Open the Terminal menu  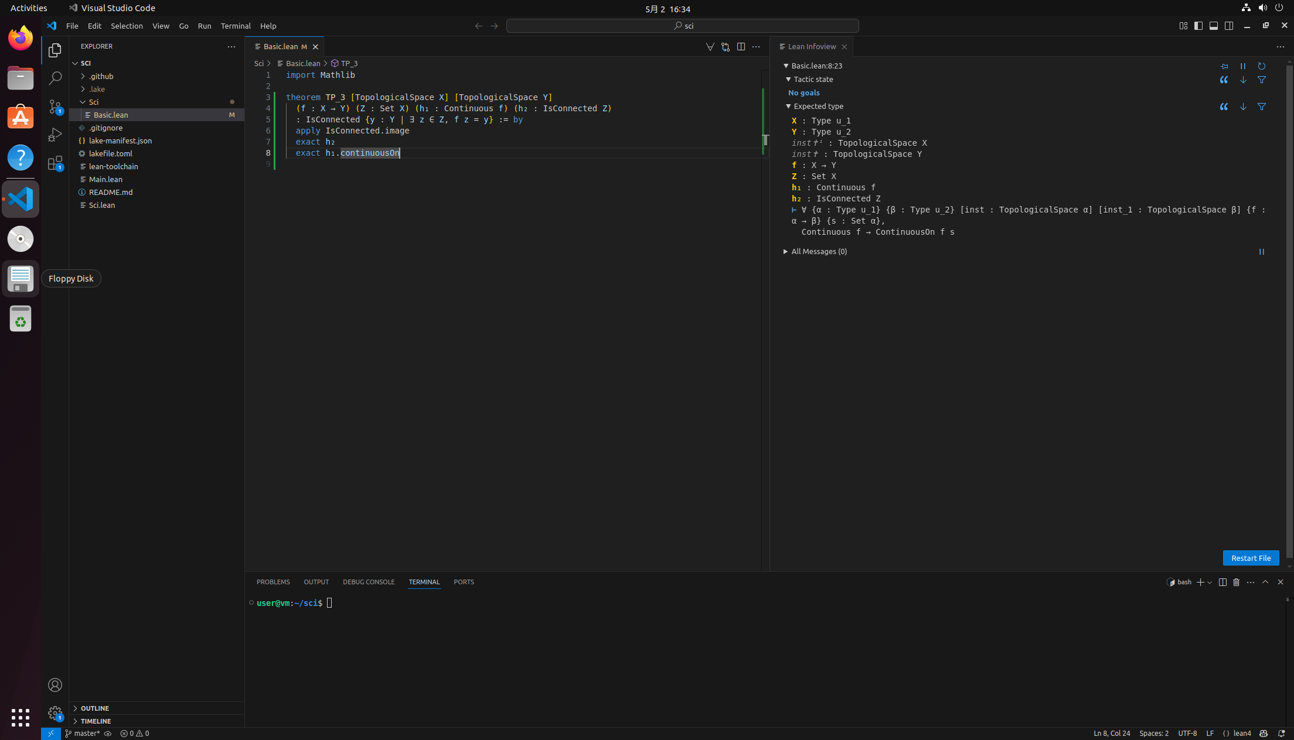click(236, 26)
